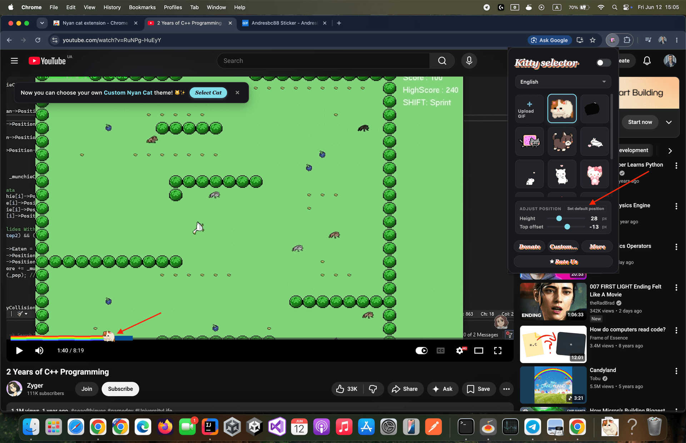The image size is (686, 443).
Task: Pick the white cat with heart option
Action: pos(562,174)
